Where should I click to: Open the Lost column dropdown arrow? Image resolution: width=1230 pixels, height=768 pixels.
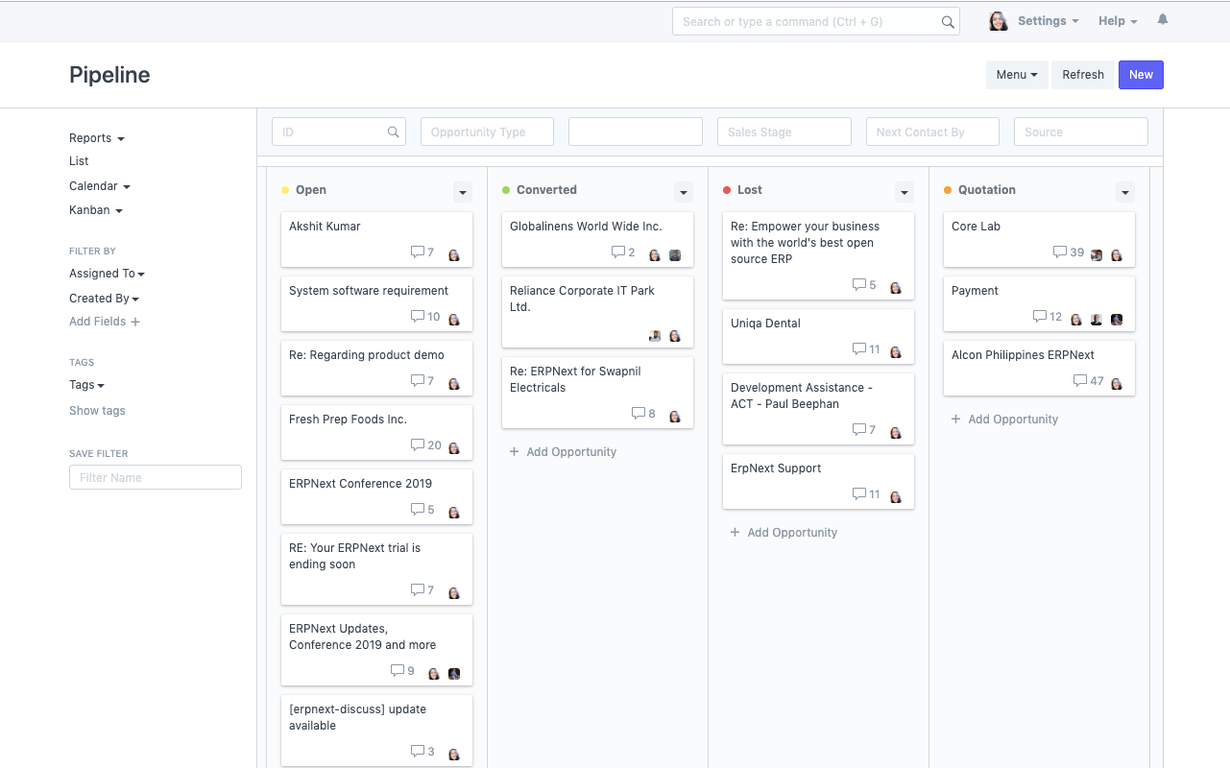click(x=904, y=193)
